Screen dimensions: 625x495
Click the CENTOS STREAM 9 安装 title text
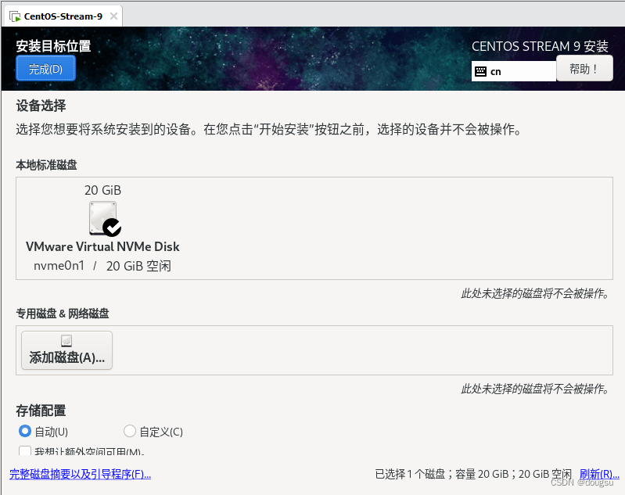click(x=540, y=46)
